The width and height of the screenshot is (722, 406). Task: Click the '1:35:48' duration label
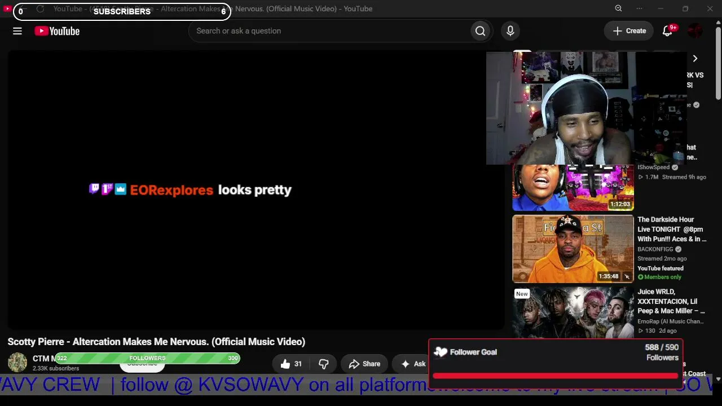609,276
